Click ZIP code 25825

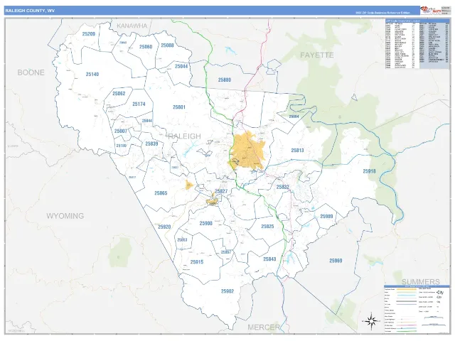267,227
